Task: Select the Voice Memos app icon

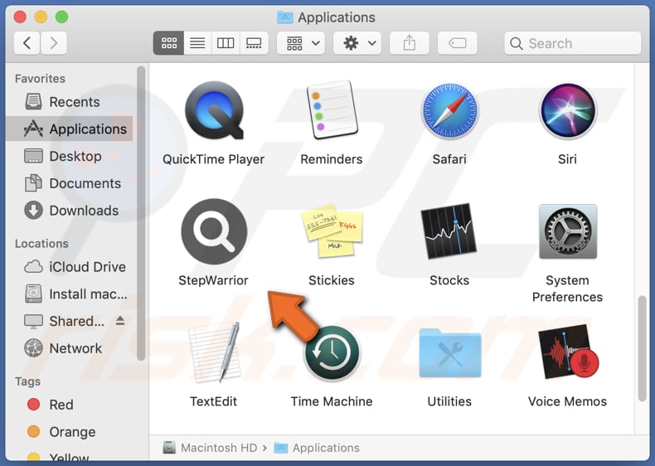Action: coord(567,352)
